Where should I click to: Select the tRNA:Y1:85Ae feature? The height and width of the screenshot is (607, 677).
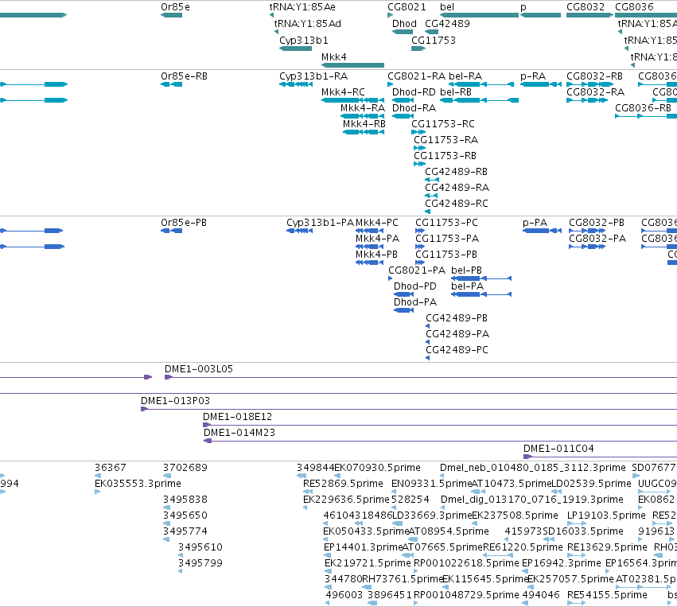tap(271, 15)
